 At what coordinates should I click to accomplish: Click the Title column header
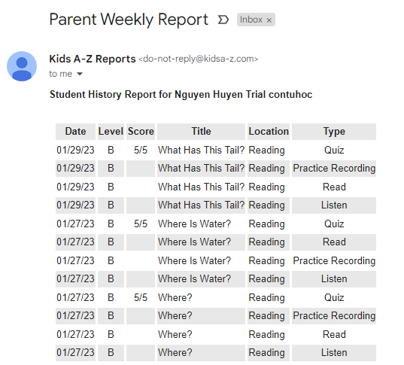click(201, 132)
